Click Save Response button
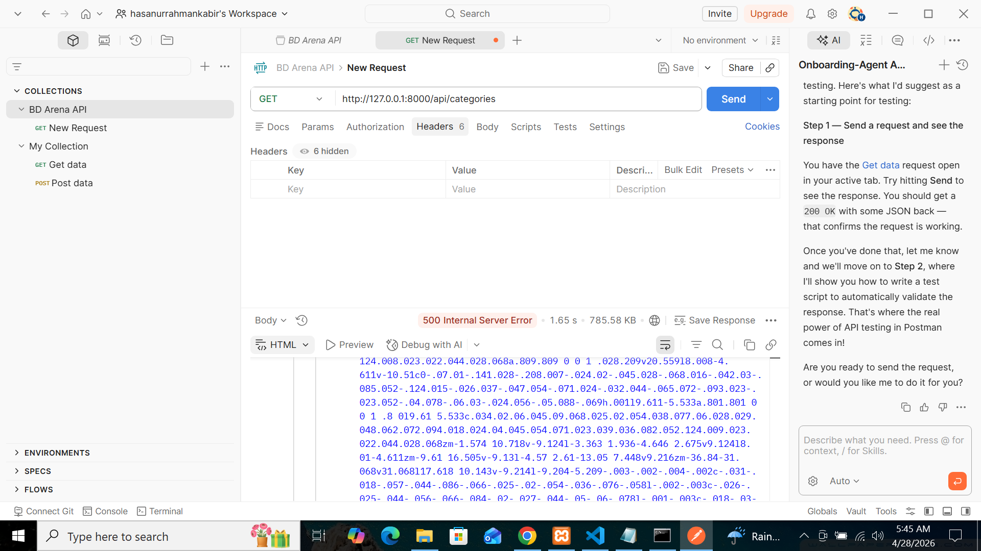 (x=714, y=320)
